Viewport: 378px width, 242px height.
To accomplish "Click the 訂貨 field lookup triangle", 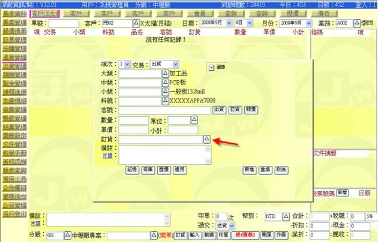I will 206,139.
